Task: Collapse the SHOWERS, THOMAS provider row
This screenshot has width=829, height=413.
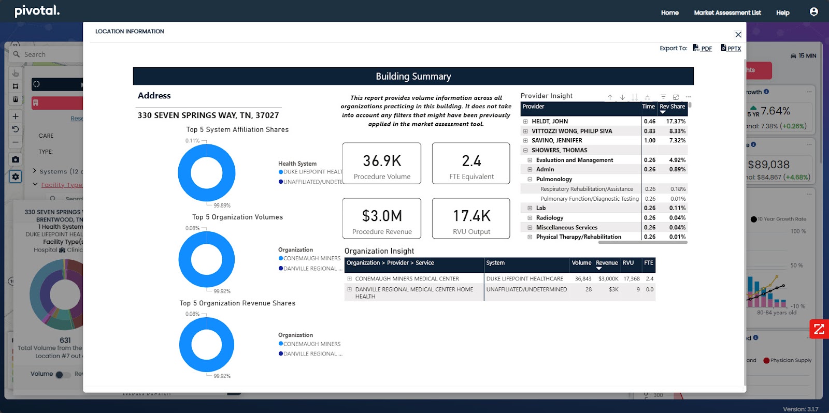Action: click(x=525, y=151)
